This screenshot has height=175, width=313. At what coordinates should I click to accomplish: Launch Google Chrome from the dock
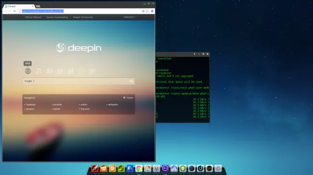click(139, 168)
